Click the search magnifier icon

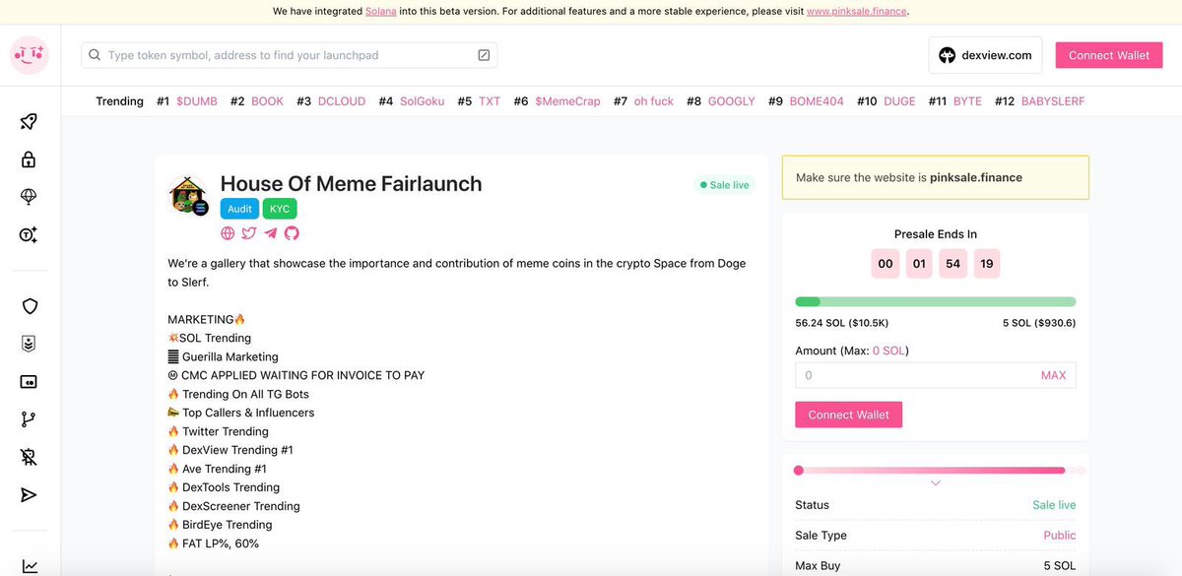(96, 55)
